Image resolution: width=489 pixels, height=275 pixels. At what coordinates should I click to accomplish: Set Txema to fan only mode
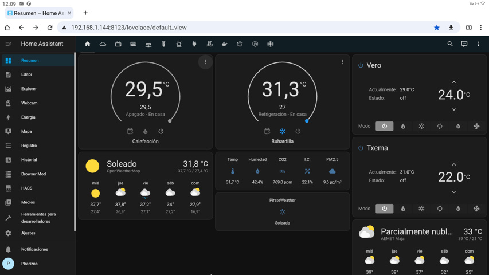coord(476,209)
